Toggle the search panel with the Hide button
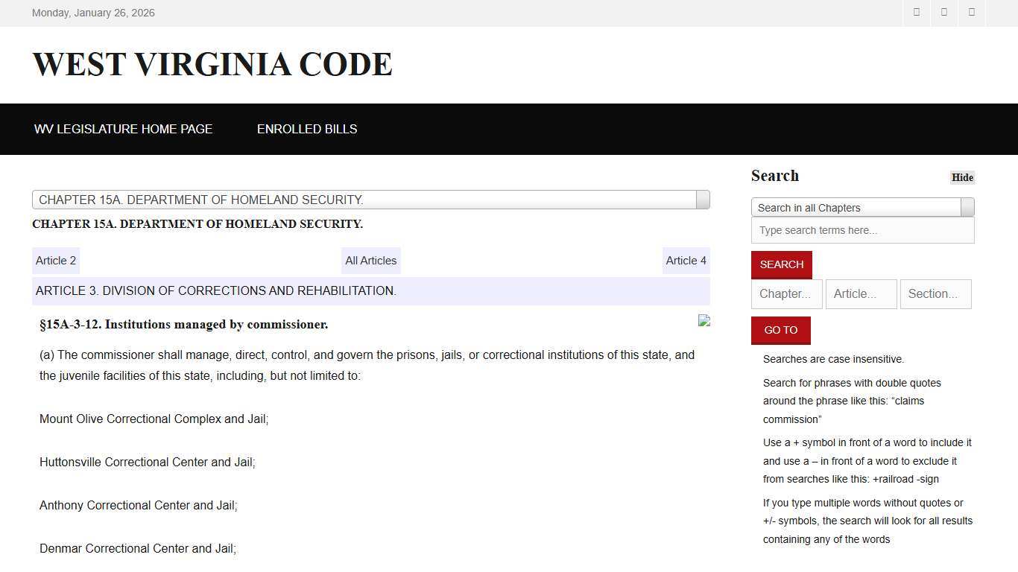 coord(961,177)
